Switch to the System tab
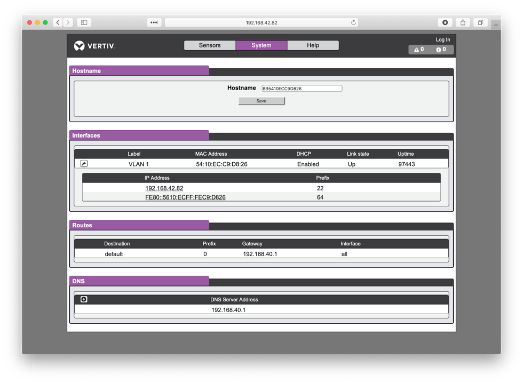Screen dimensions: 523x383 (x=261, y=45)
